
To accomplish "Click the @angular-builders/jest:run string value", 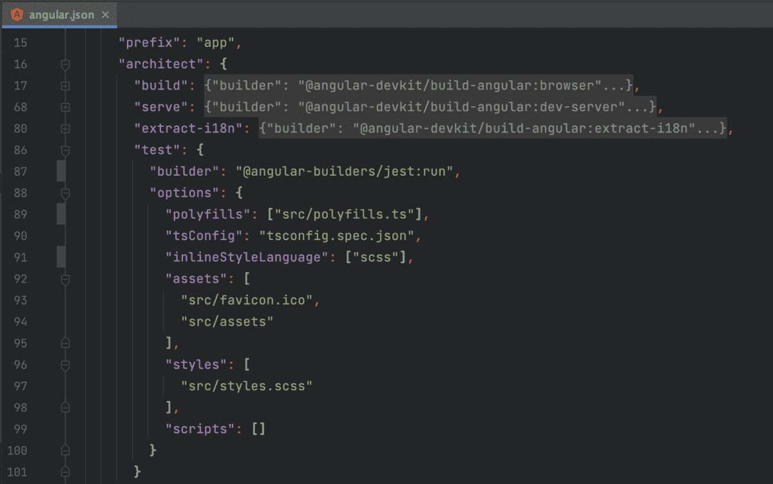I will pyautogui.click(x=341, y=171).
